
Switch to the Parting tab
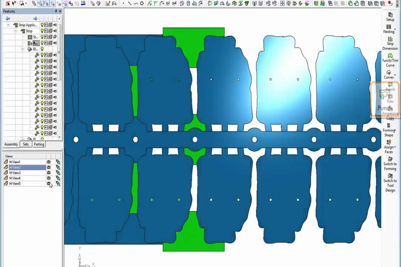click(x=39, y=144)
